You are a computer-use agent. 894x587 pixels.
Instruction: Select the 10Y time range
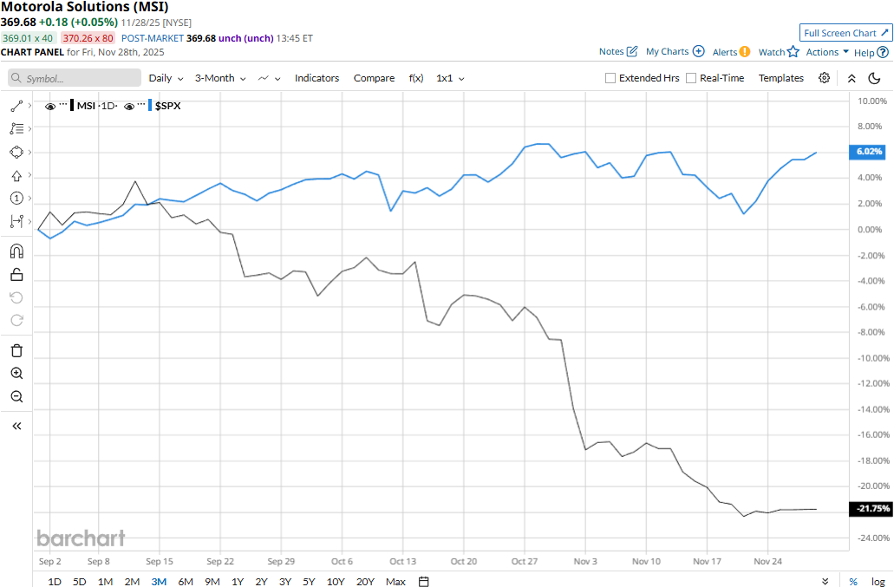tap(336, 581)
